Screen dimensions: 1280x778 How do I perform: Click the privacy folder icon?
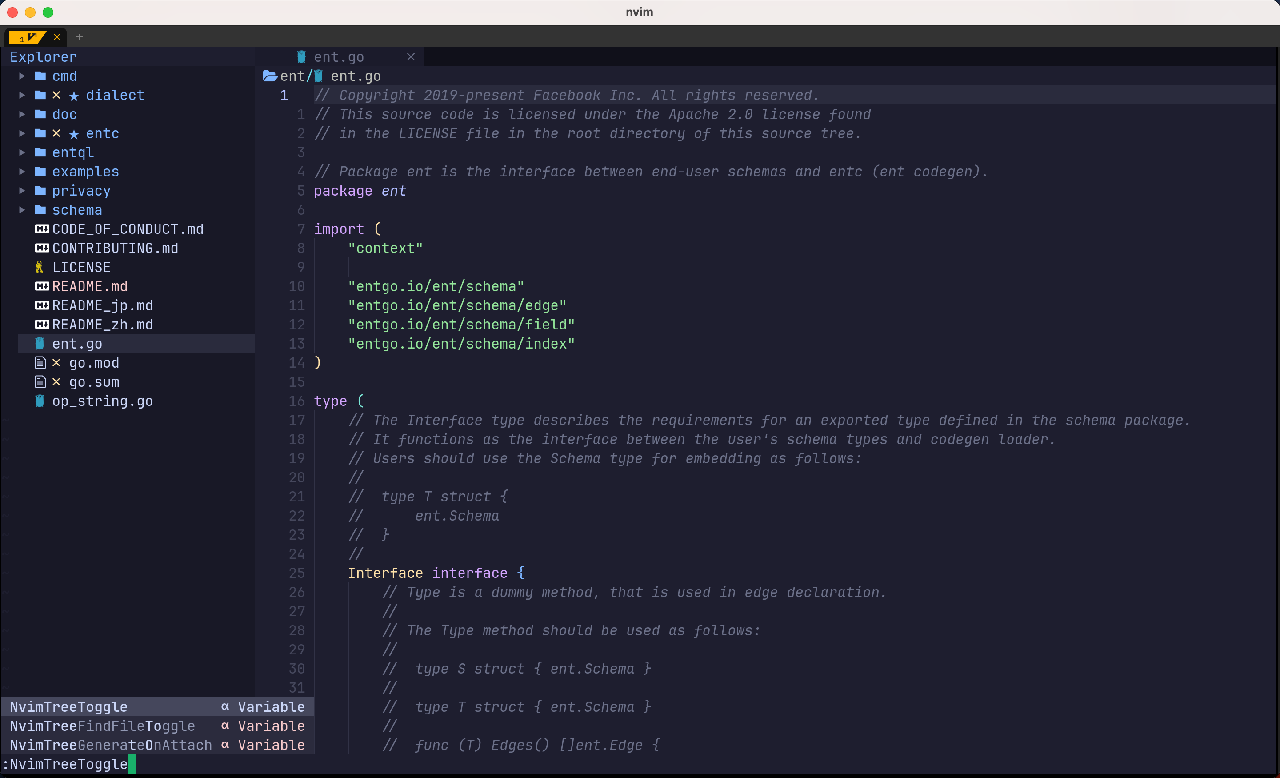(40, 191)
